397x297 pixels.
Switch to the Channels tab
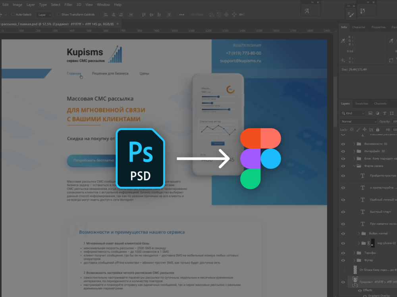coord(380,104)
